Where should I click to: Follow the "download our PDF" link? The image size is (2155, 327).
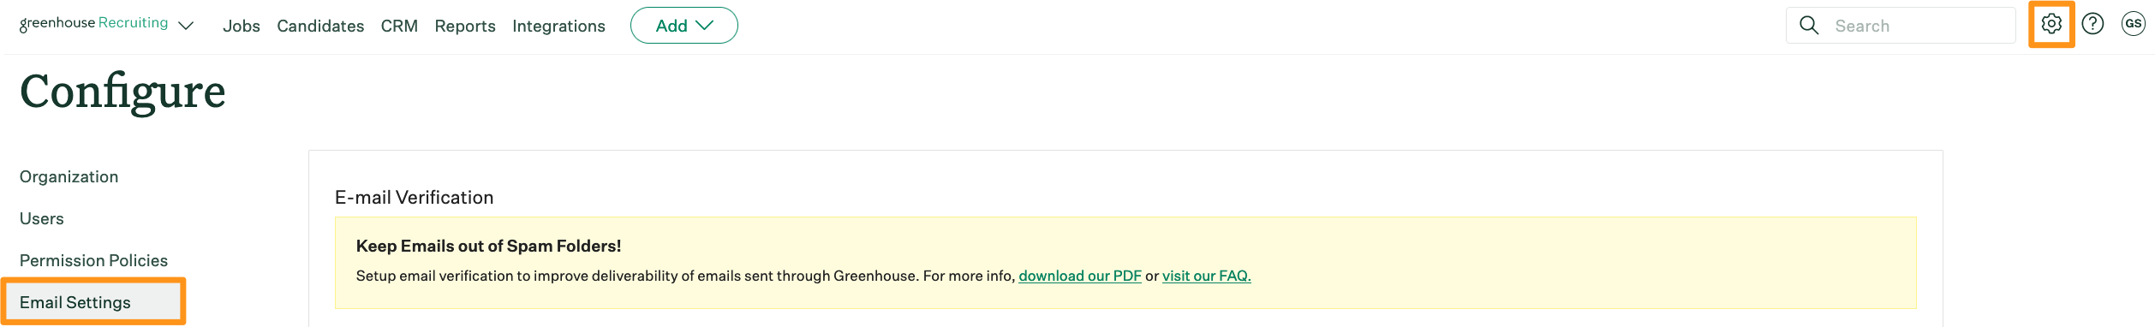[1080, 276]
